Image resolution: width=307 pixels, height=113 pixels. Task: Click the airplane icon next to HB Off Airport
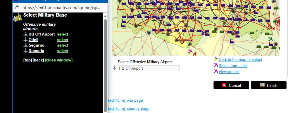coord(26,34)
